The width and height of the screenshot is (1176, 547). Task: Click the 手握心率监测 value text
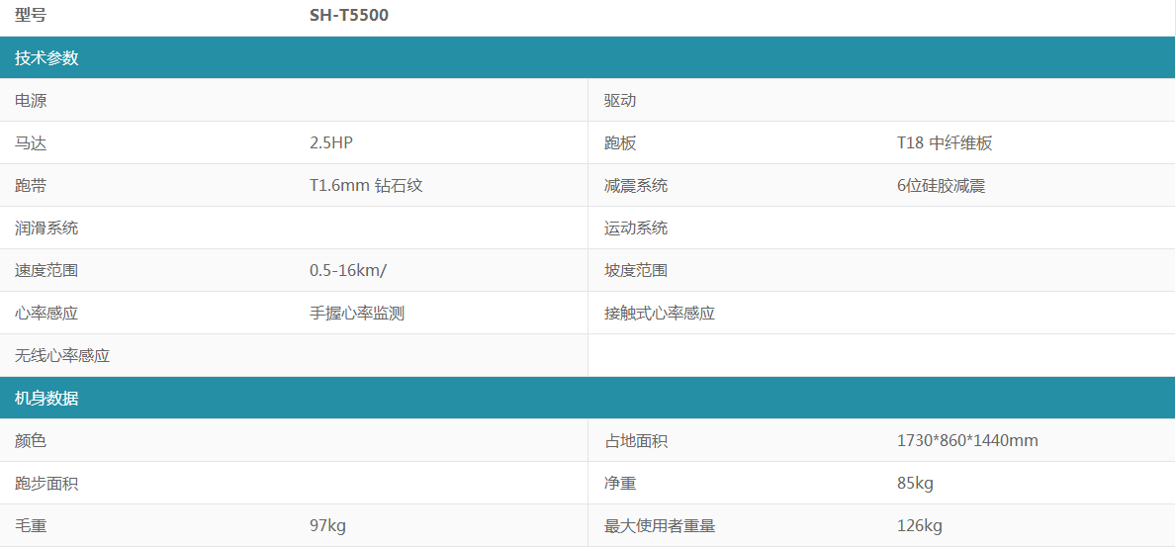point(357,314)
